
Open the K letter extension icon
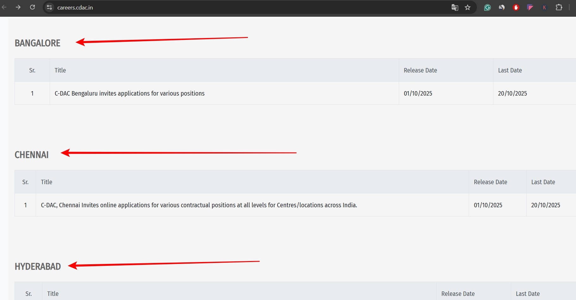point(544,8)
